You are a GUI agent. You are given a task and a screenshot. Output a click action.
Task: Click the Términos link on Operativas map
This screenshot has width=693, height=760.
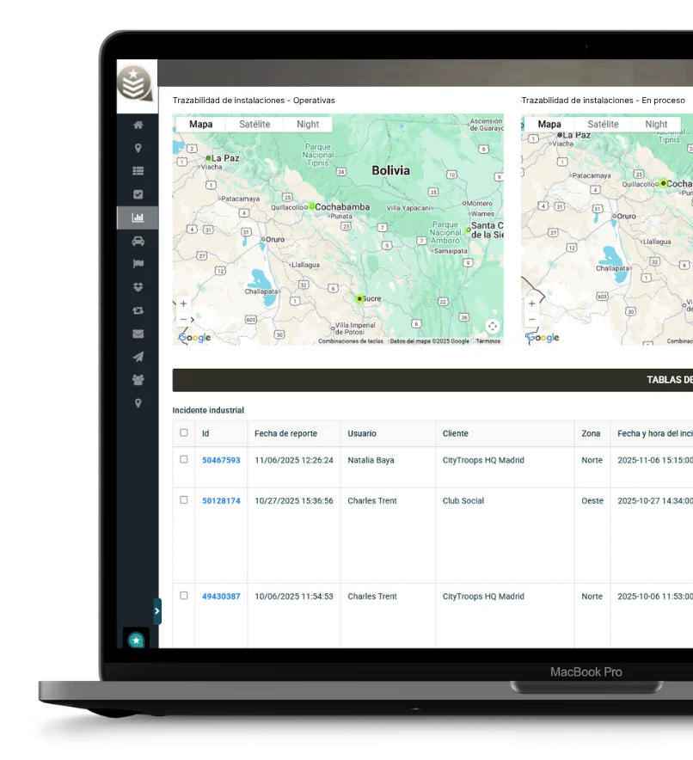coord(488,341)
